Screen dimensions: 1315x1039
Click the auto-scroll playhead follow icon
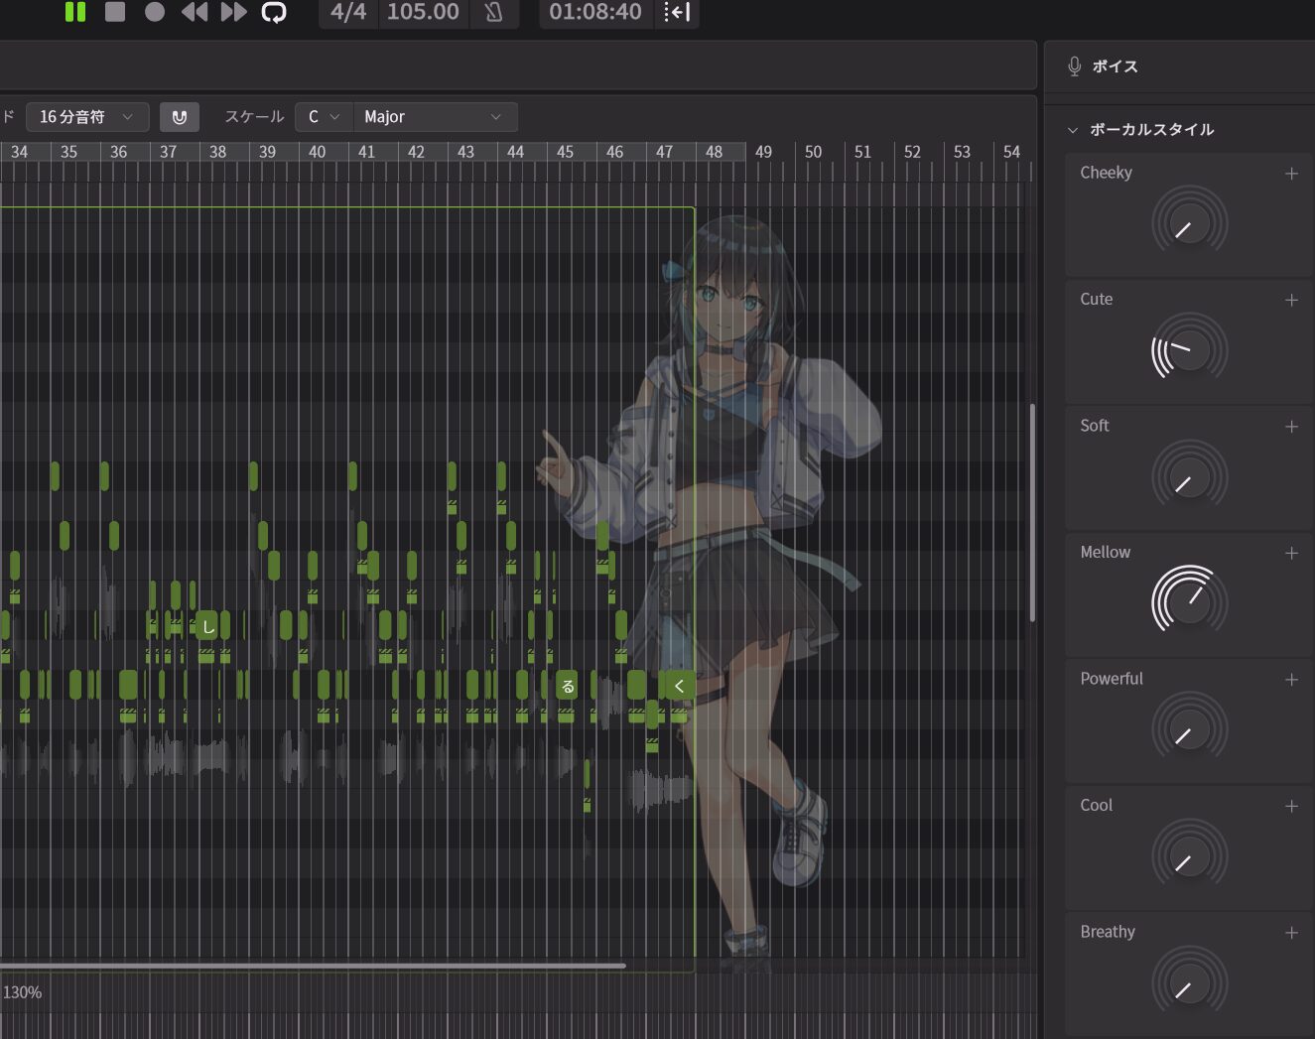[x=677, y=13]
